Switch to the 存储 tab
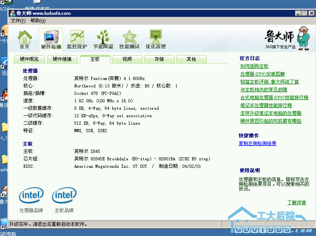This screenshot has width=316, height=236. (x=159, y=59)
